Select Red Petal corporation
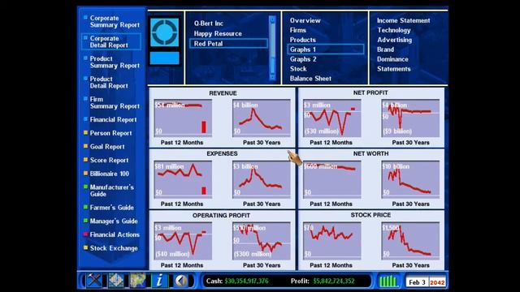520x292 pixels. [228, 44]
